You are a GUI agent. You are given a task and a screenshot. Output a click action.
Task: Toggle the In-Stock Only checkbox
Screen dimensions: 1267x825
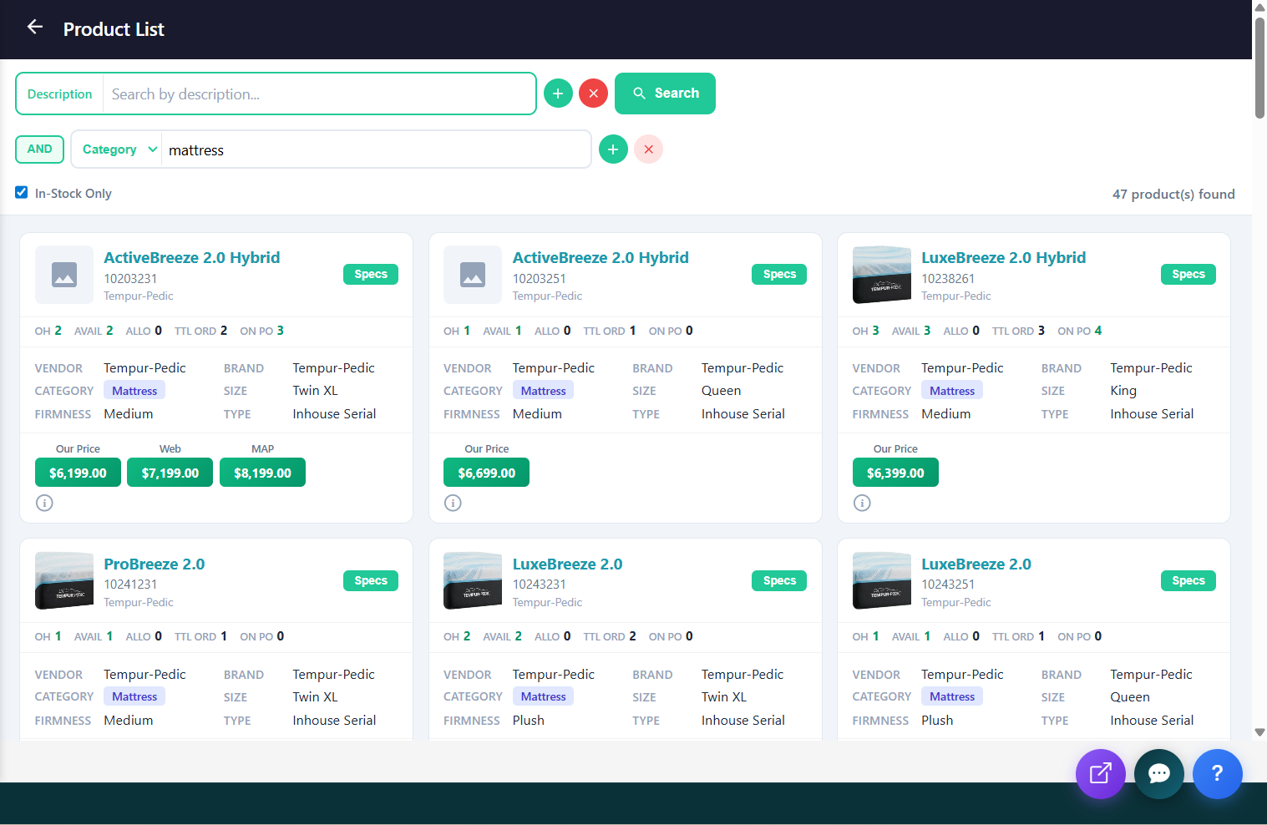coord(22,193)
